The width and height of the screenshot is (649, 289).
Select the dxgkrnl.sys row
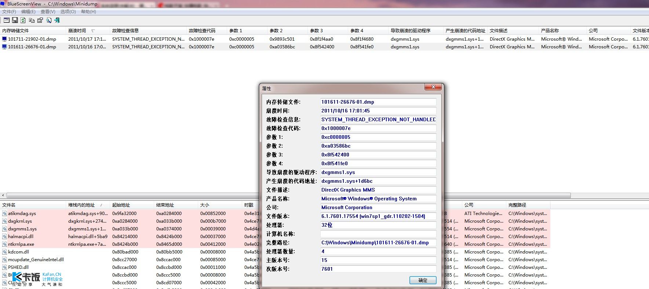[x=275, y=221]
